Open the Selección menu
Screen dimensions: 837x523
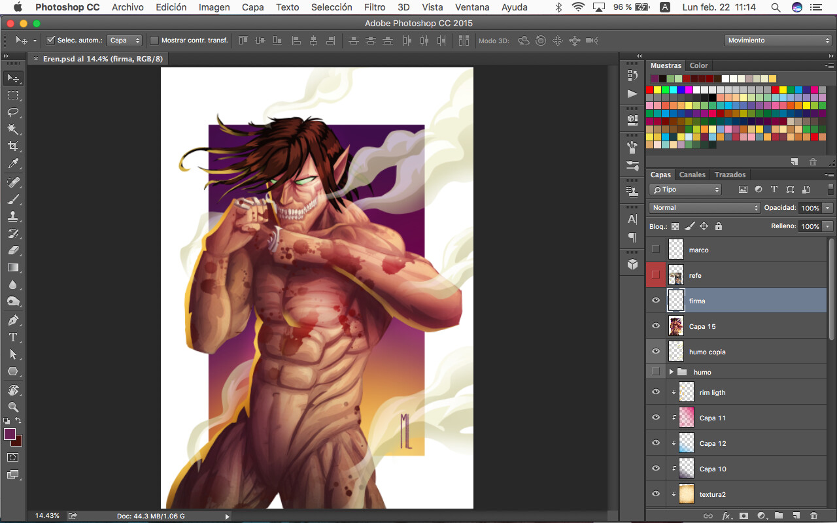coord(332,7)
